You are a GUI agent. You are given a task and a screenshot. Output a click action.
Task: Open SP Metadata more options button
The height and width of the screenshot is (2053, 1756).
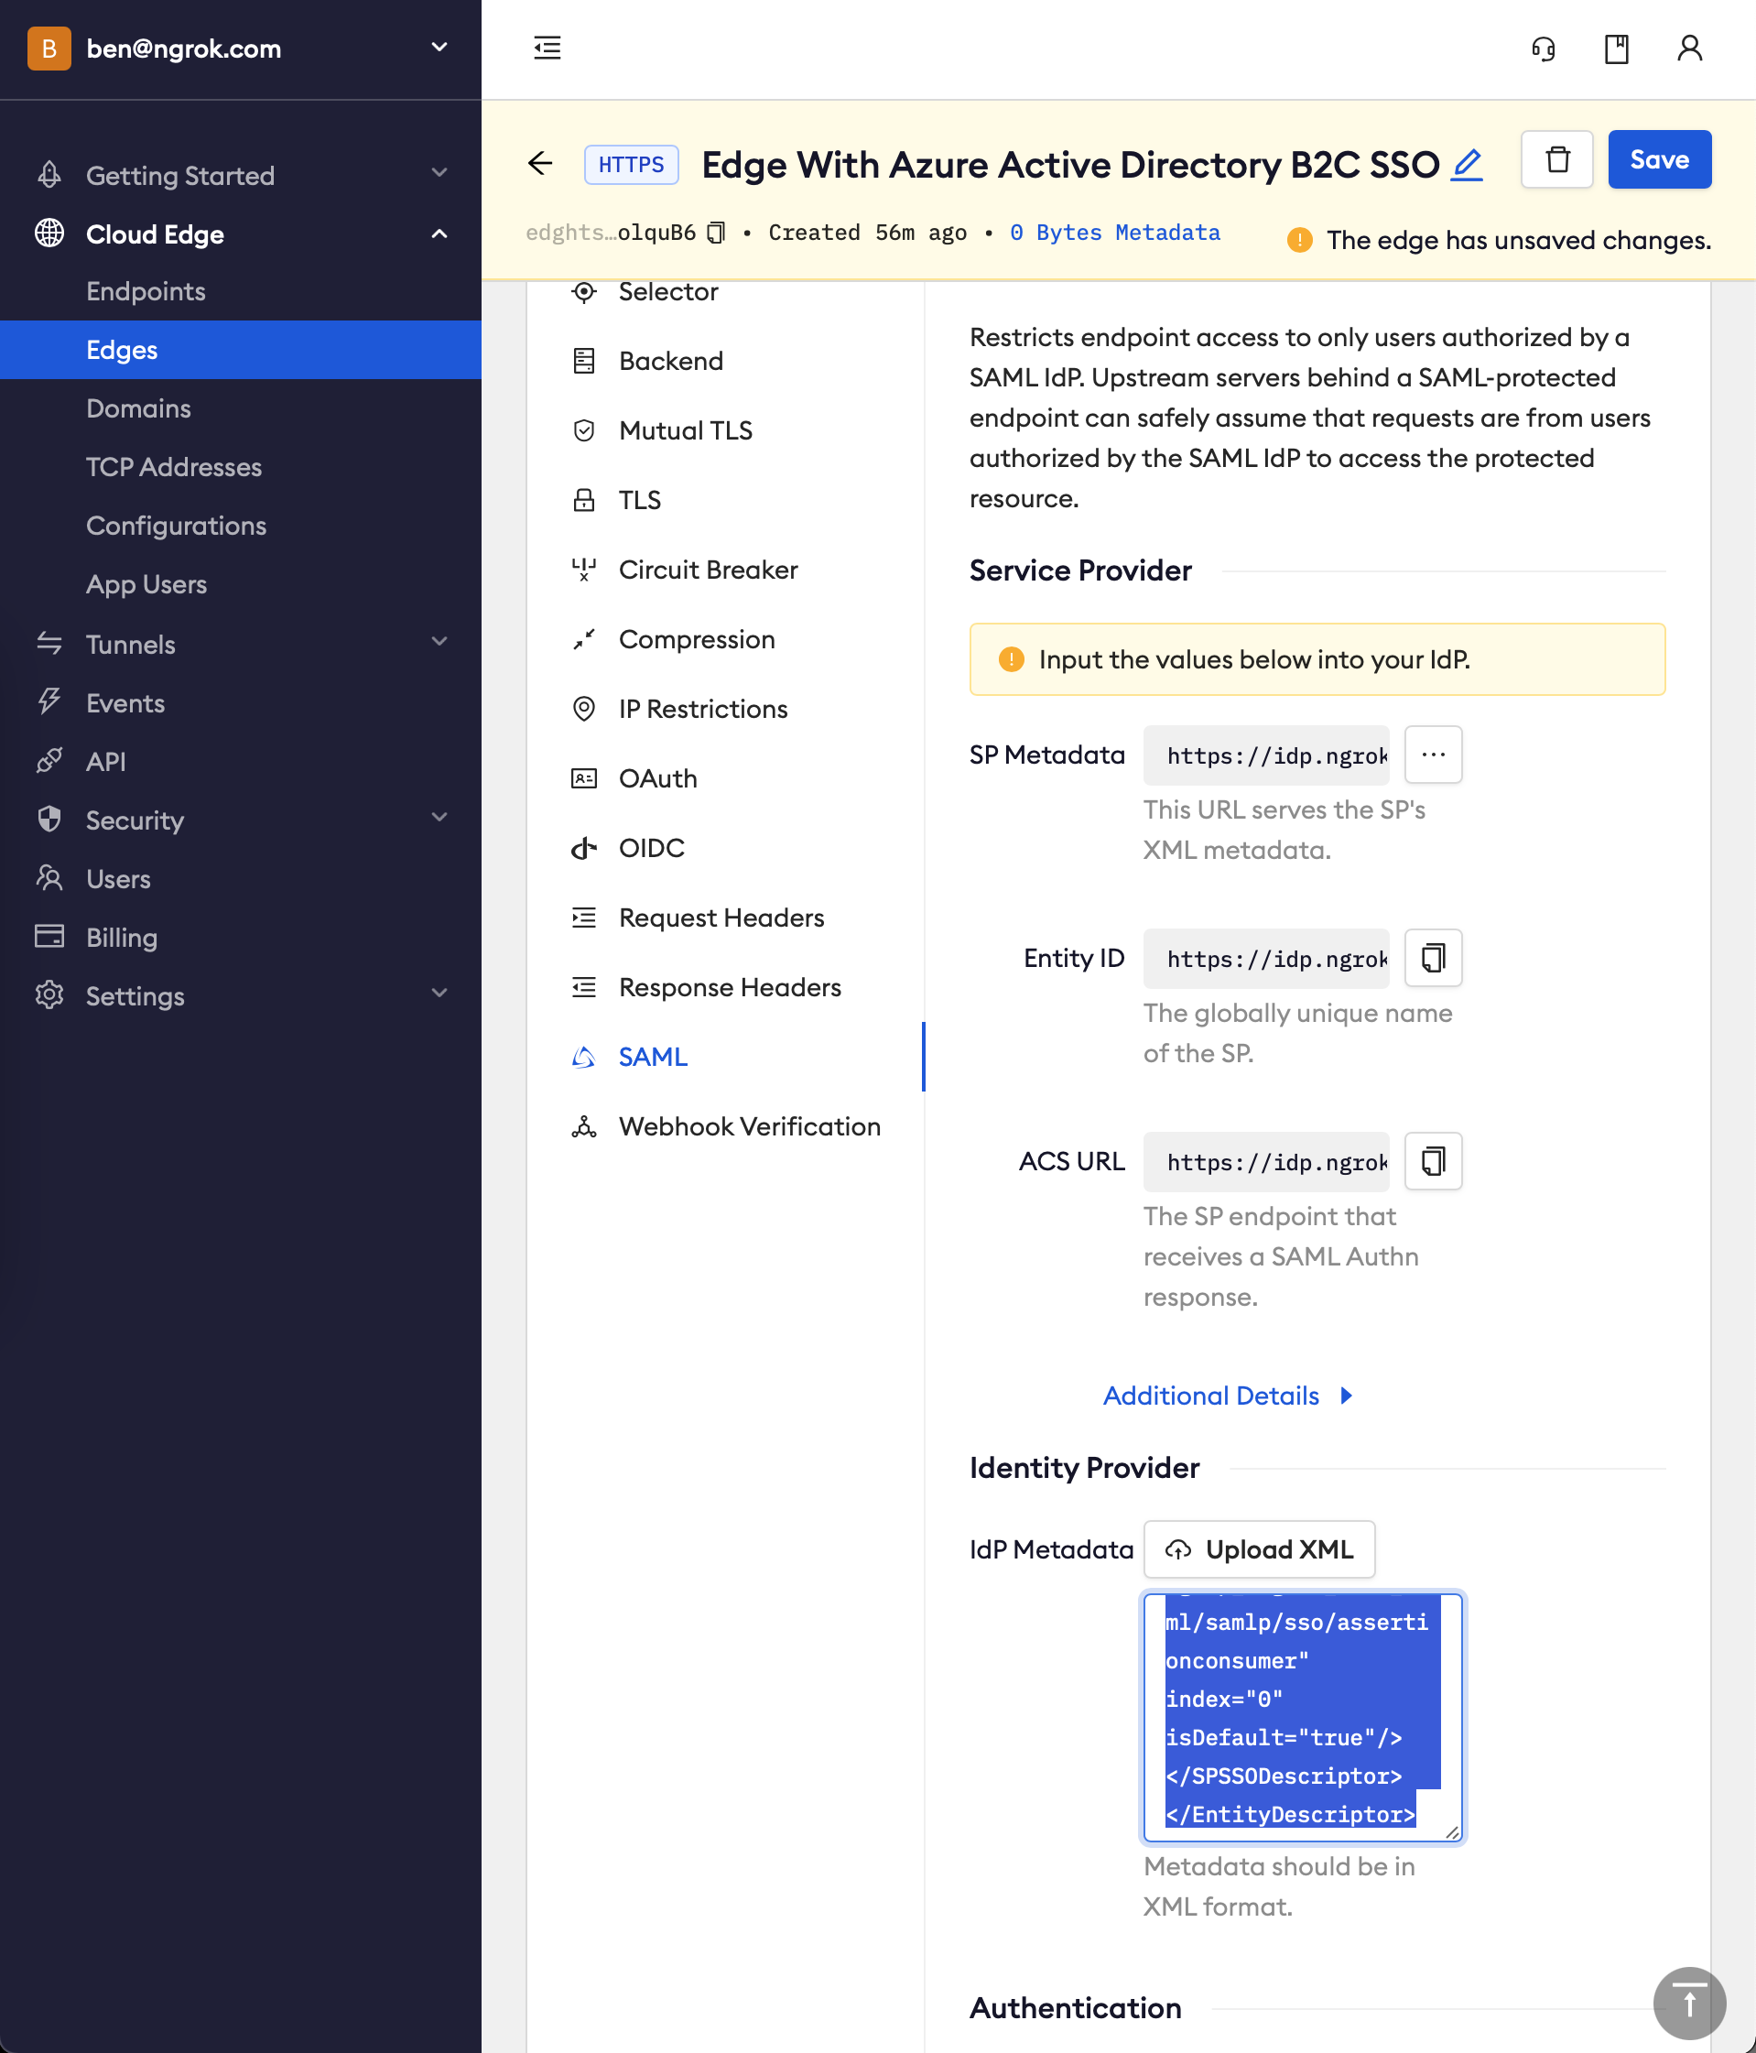[1433, 755]
